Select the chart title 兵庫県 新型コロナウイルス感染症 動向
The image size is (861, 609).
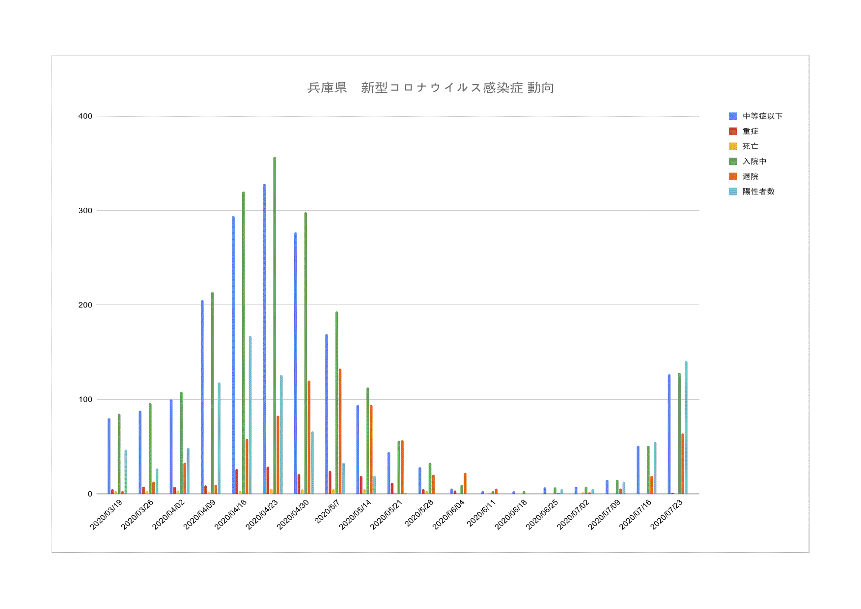click(431, 88)
